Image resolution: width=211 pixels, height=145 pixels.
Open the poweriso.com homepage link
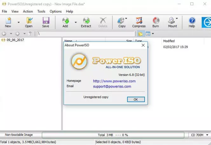pyautogui.click(x=114, y=81)
